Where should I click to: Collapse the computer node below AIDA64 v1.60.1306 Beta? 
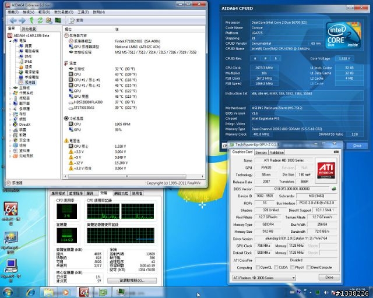[10, 41]
